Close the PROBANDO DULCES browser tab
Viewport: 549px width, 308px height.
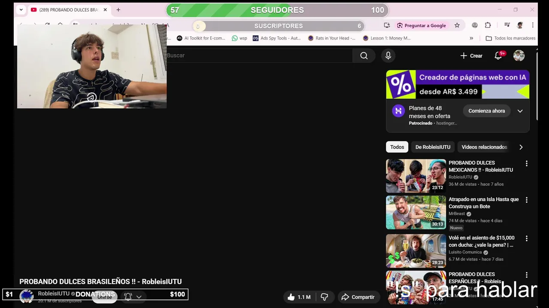(x=105, y=10)
